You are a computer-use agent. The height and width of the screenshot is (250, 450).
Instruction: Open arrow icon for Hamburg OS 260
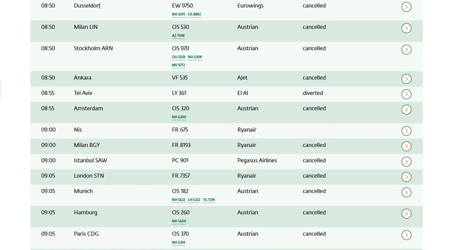pos(406,214)
